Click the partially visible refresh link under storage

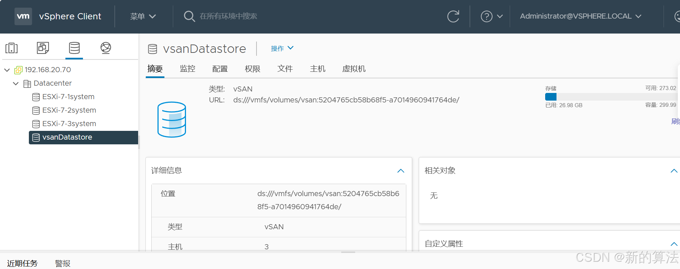click(x=676, y=121)
